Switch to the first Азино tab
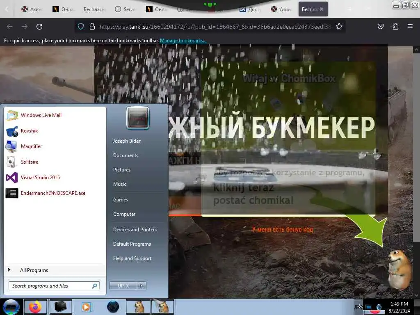Viewport: 420px width, 315px height. pos(32,9)
